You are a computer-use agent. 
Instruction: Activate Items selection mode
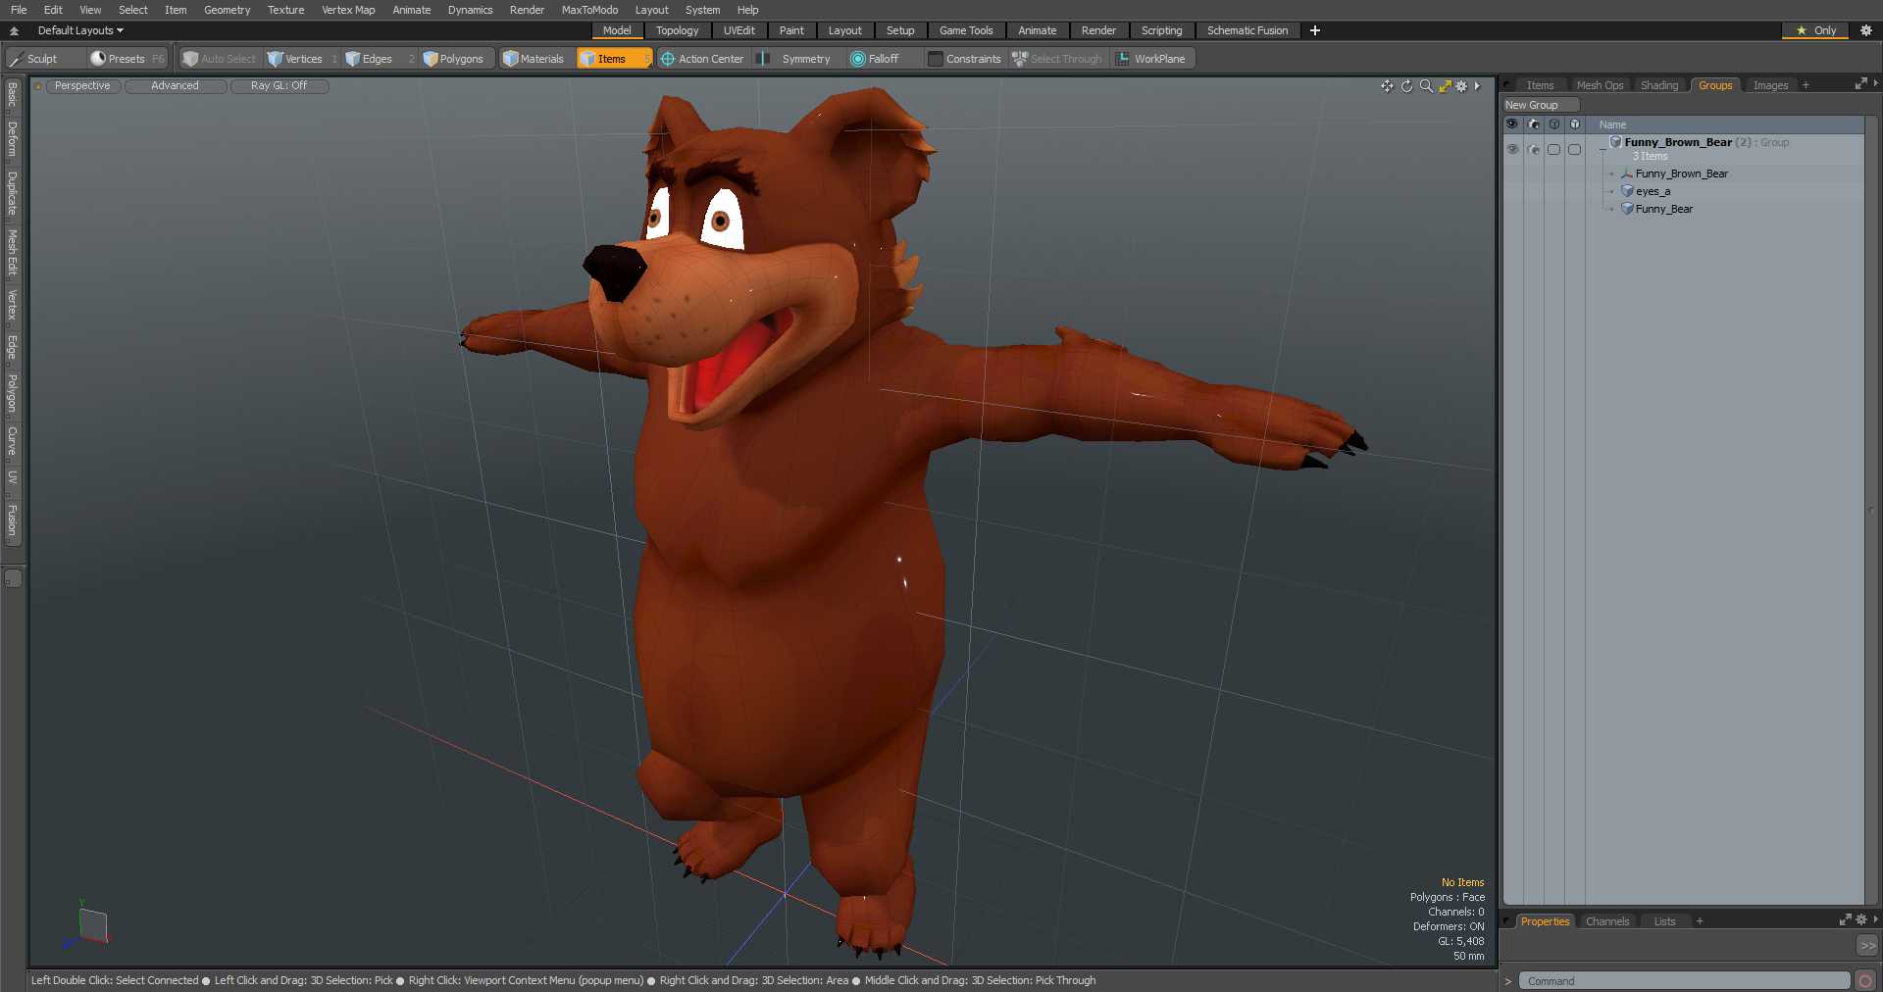[613, 59]
